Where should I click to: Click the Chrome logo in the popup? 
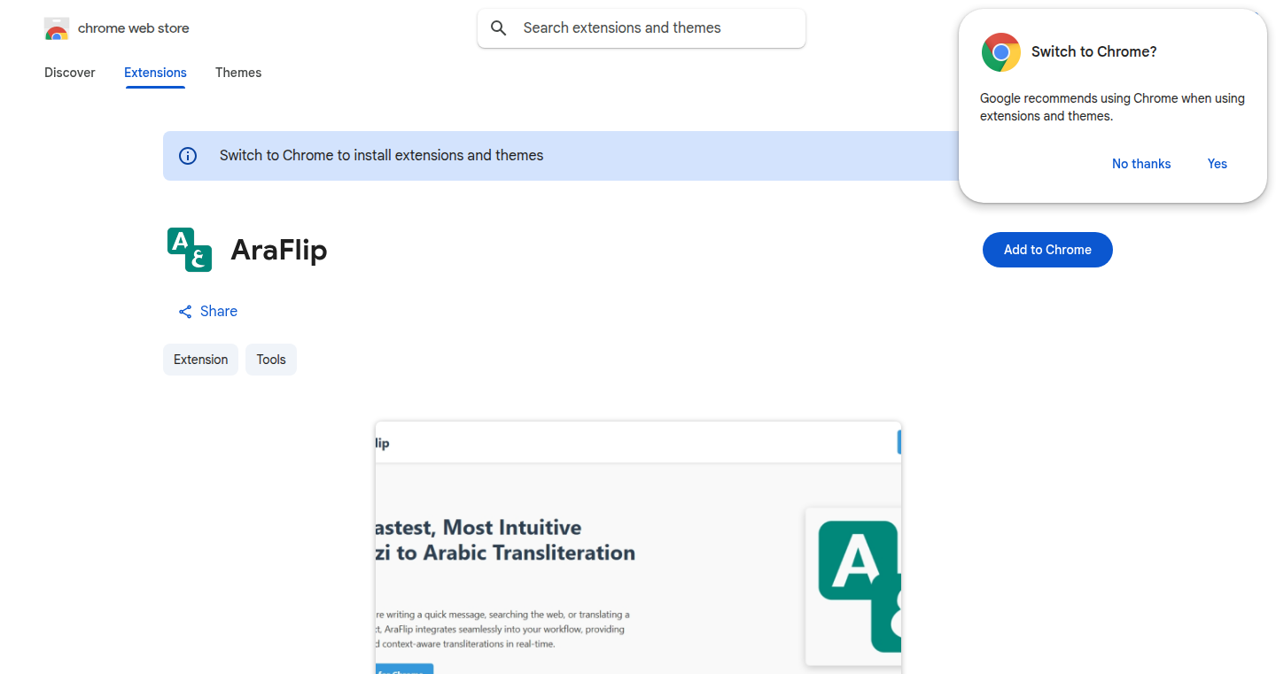point(1001,52)
